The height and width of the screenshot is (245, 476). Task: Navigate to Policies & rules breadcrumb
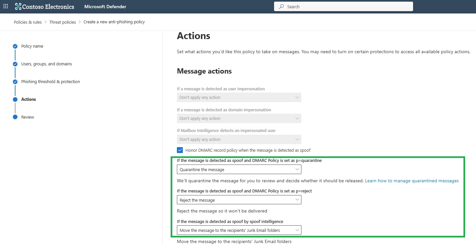(x=27, y=22)
